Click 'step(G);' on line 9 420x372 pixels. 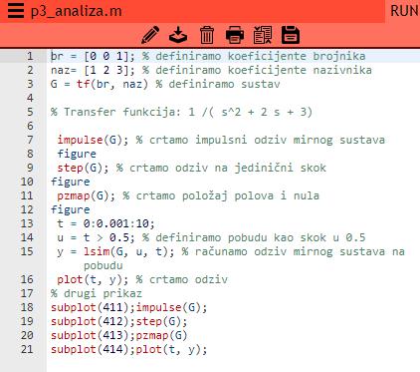[x=83, y=168]
